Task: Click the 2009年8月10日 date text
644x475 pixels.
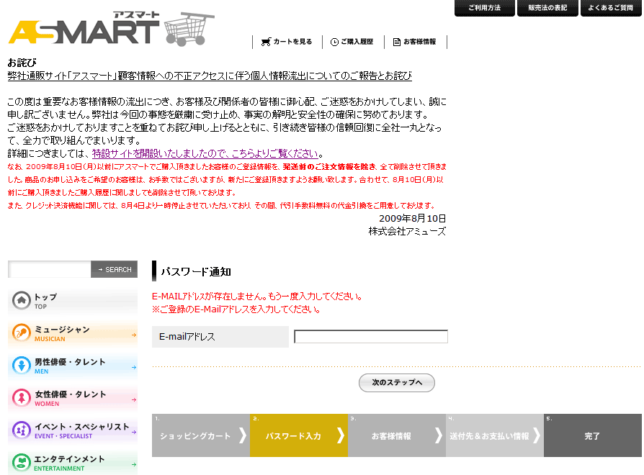Action: coord(412,219)
